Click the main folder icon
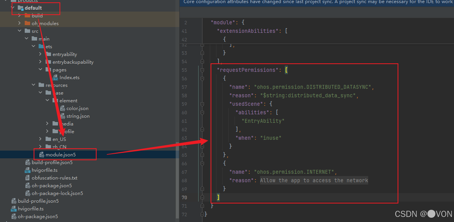The width and height of the screenshot is (454, 222). (34, 39)
